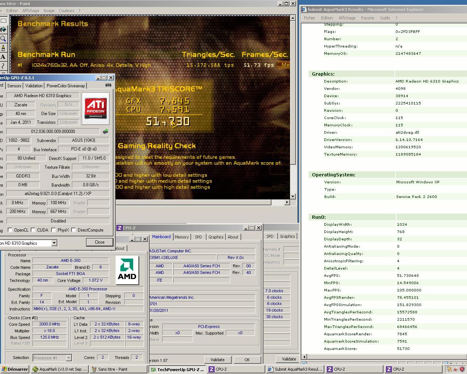Click the AMD logo in CPU-Z

pos(127,270)
